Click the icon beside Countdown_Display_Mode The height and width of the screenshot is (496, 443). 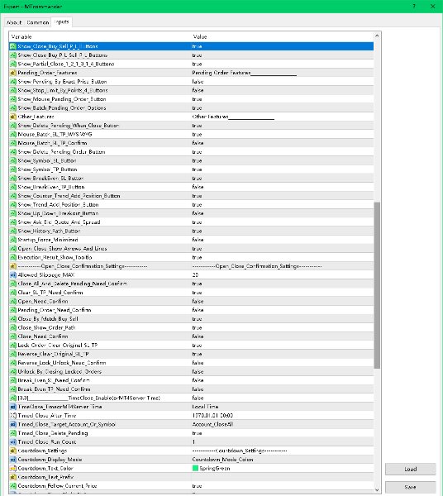pos(13,460)
